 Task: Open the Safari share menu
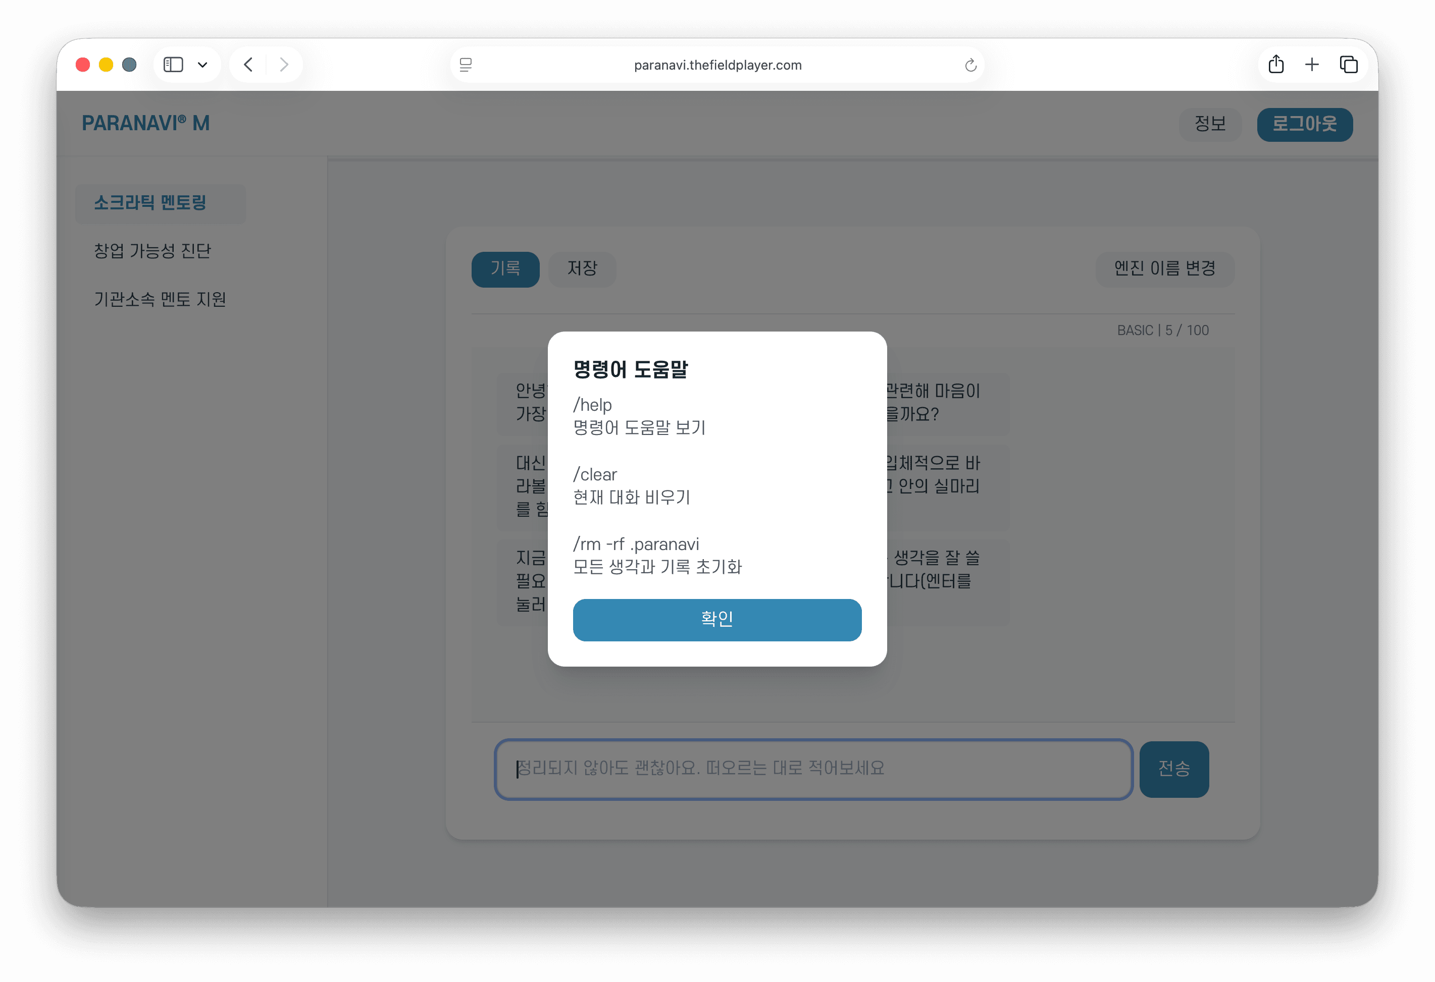[x=1275, y=64]
